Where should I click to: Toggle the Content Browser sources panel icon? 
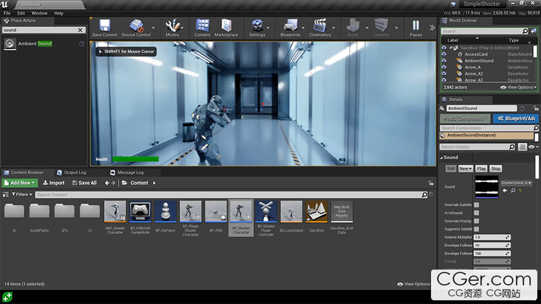click(x=6, y=195)
